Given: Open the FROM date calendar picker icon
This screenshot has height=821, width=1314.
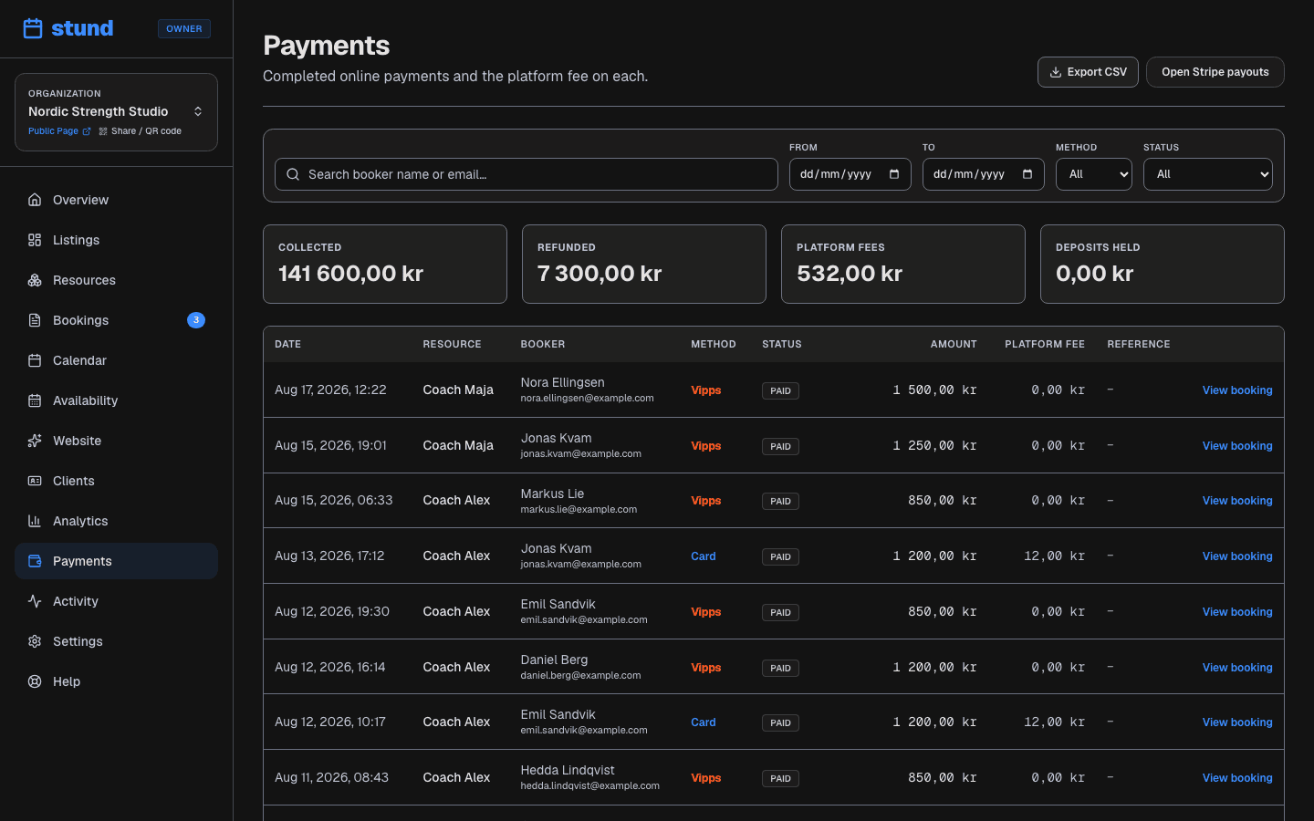Looking at the screenshot, I should coord(894,174).
